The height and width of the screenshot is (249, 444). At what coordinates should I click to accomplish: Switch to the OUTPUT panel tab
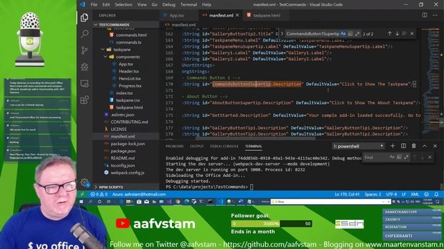[x=197, y=146]
